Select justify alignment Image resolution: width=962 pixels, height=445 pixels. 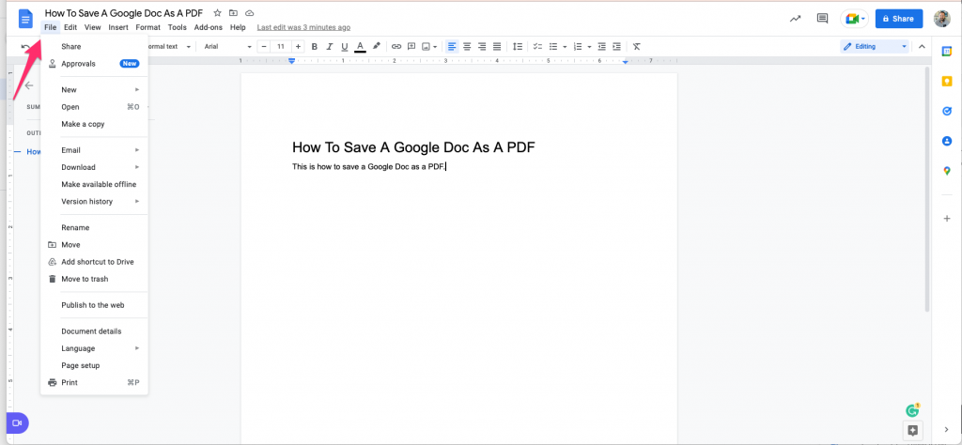click(497, 47)
